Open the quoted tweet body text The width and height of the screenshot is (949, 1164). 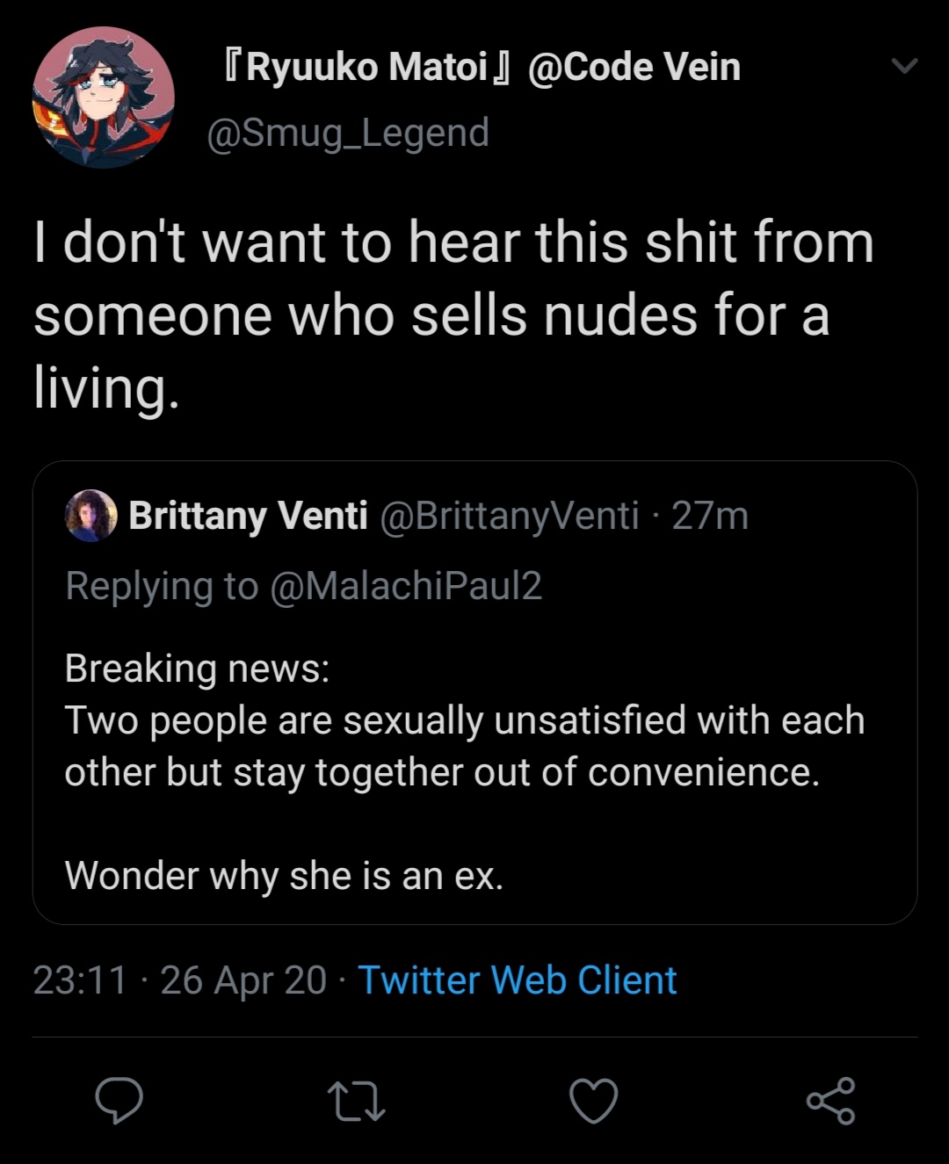pyautogui.click(x=465, y=771)
